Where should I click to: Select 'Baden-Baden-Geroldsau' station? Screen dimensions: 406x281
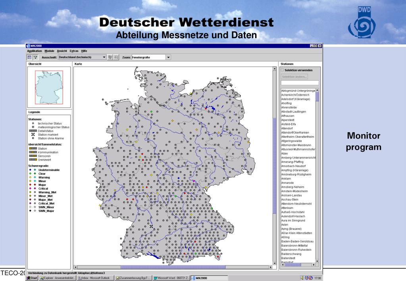point(297,241)
